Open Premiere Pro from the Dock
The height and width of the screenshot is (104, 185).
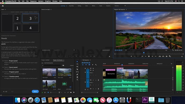(145, 100)
